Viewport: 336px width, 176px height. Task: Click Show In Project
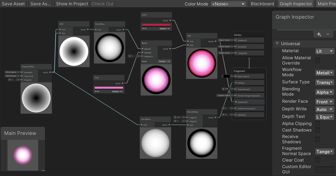click(x=71, y=4)
